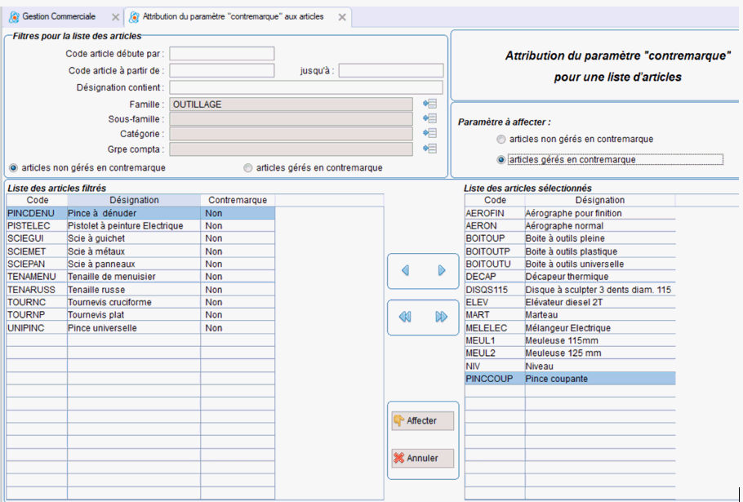Select MEUL2 Meuleuse 125 mm row
Image resolution: width=743 pixels, height=502 pixels.
[x=570, y=353]
